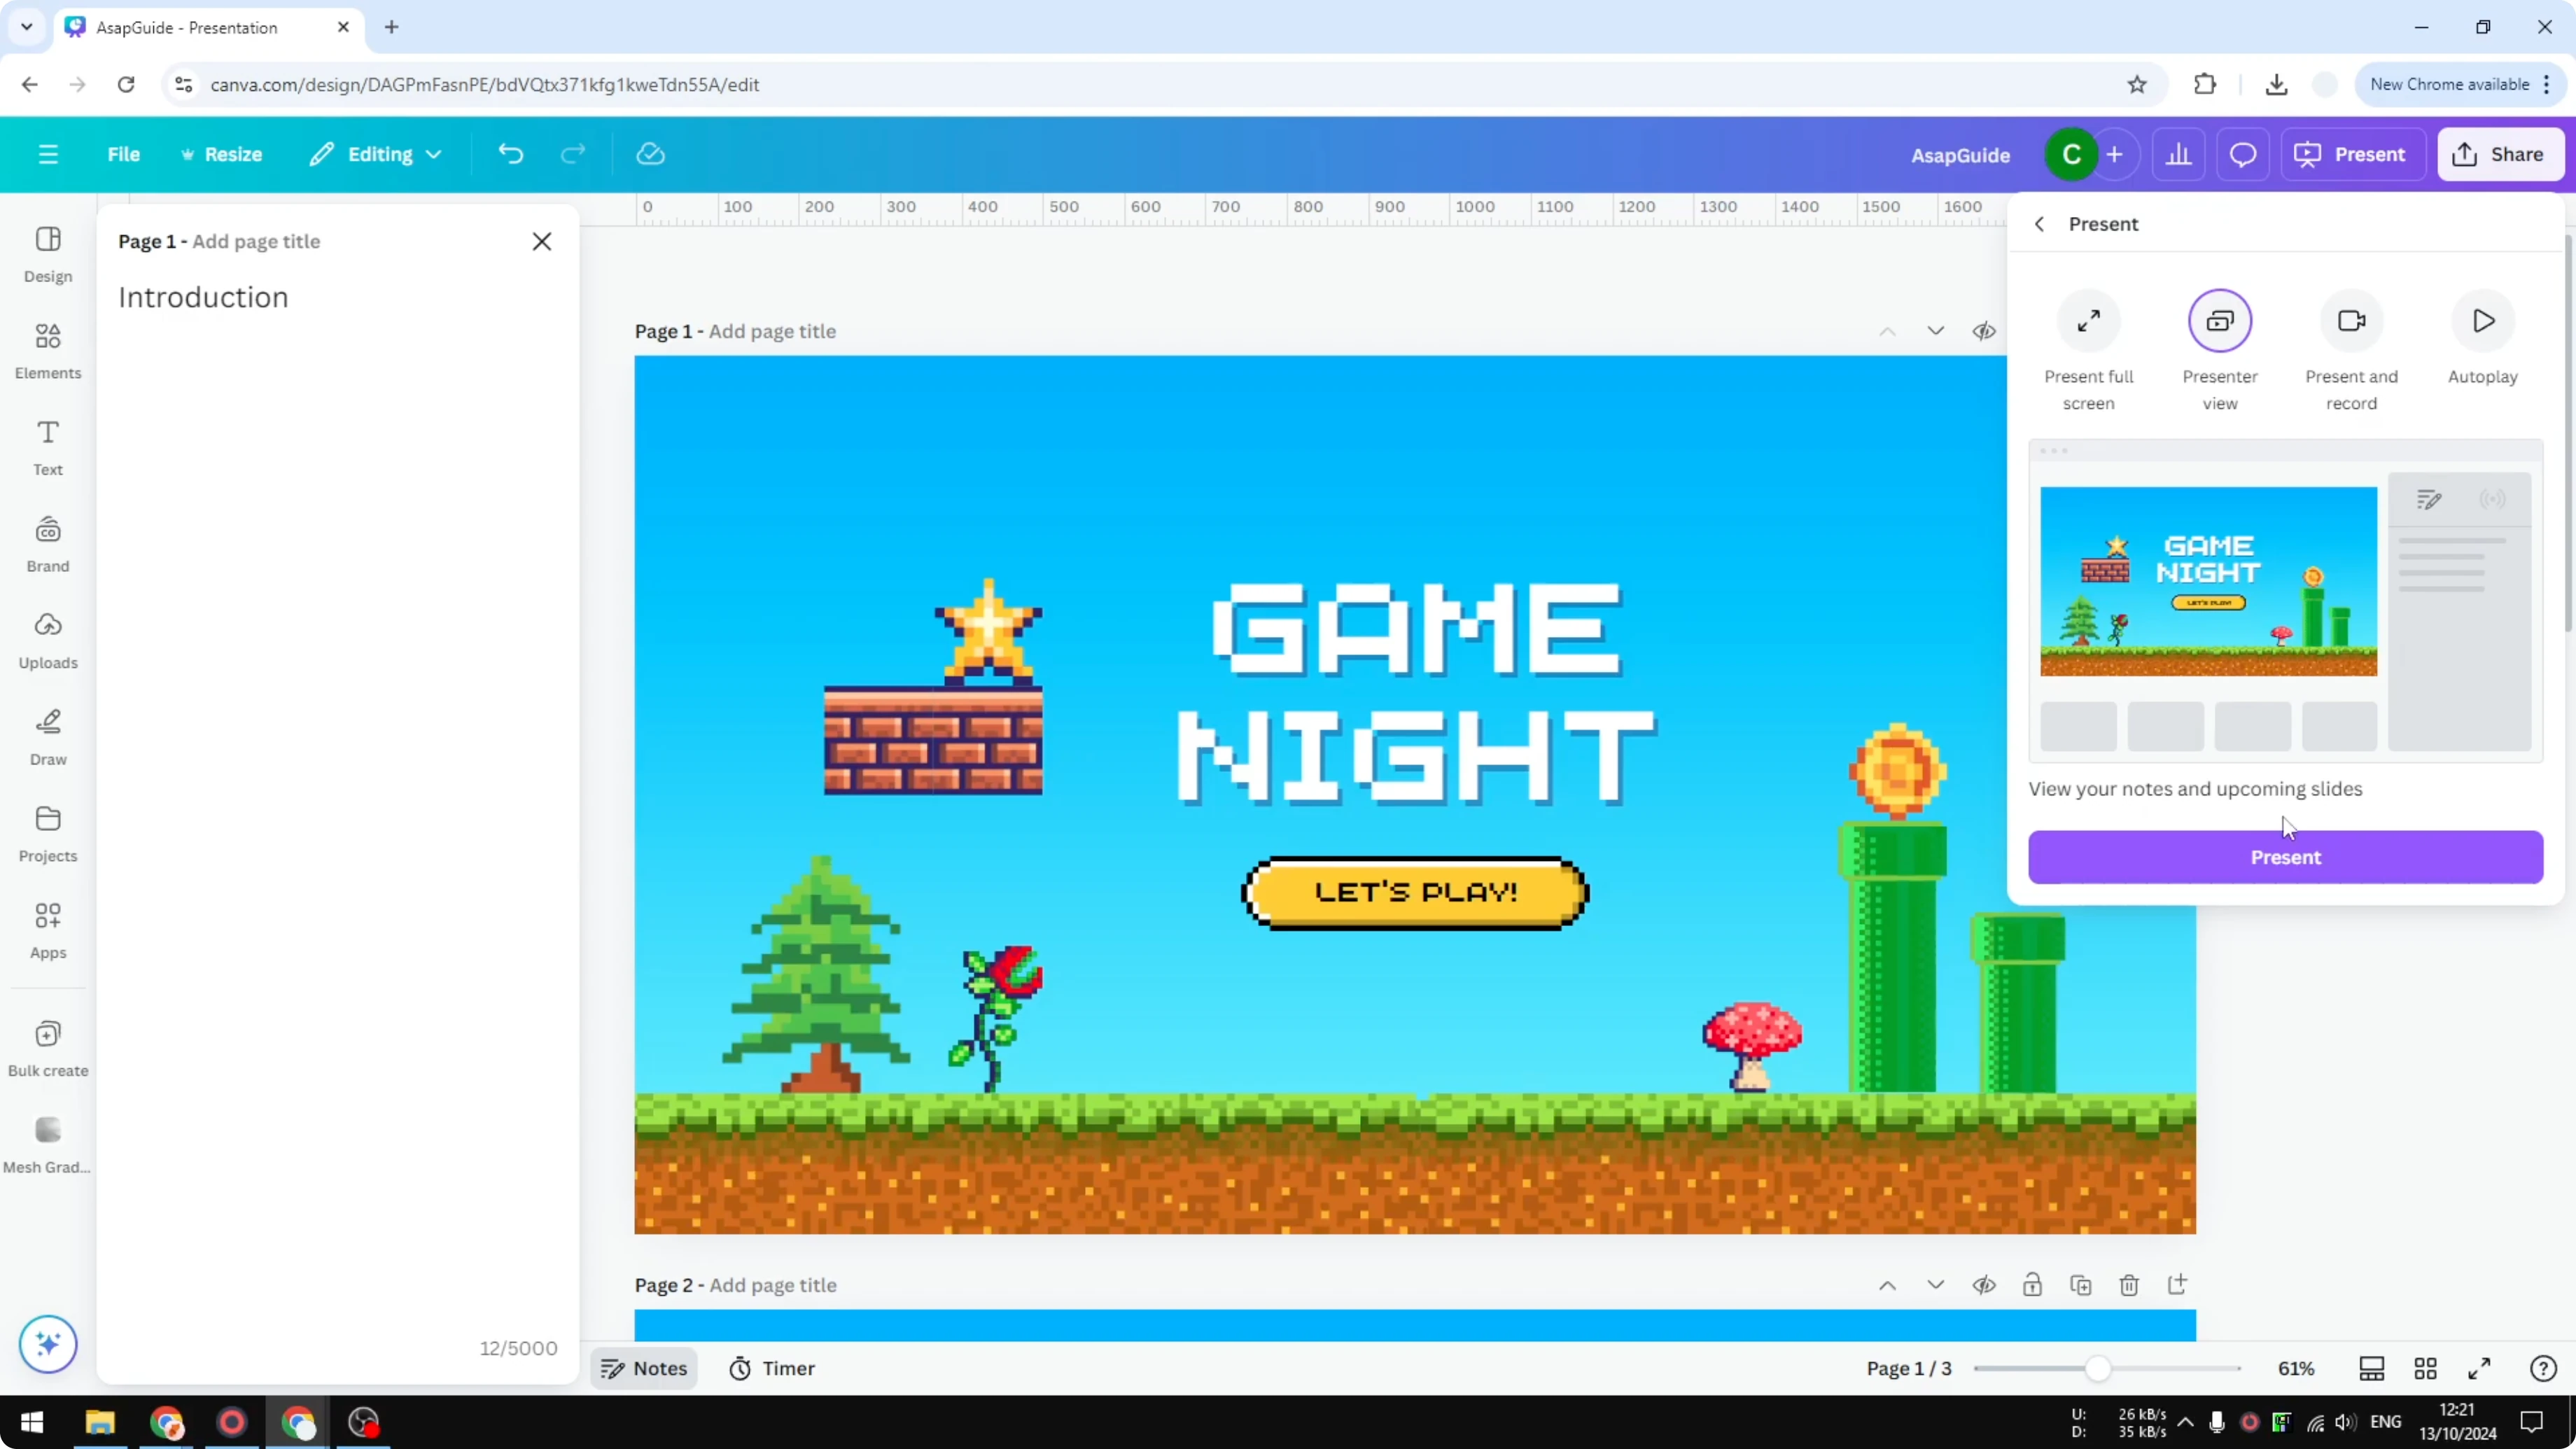The height and width of the screenshot is (1449, 2576).
Task: Open grid view of pages
Action: 2425,1368
